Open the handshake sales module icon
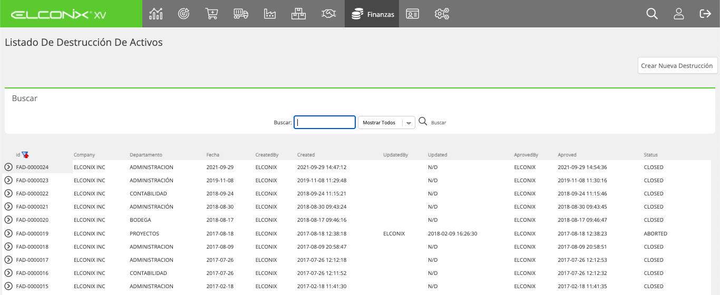The height and width of the screenshot is (295, 720). (329, 14)
